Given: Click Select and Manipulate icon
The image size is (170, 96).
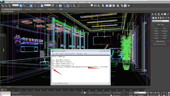Looking at the screenshot, I should coord(57,6).
